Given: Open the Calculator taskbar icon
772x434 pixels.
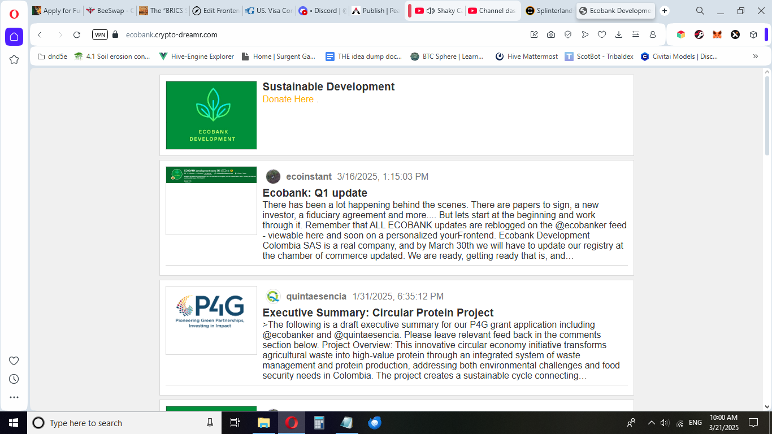Looking at the screenshot, I should (x=319, y=423).
